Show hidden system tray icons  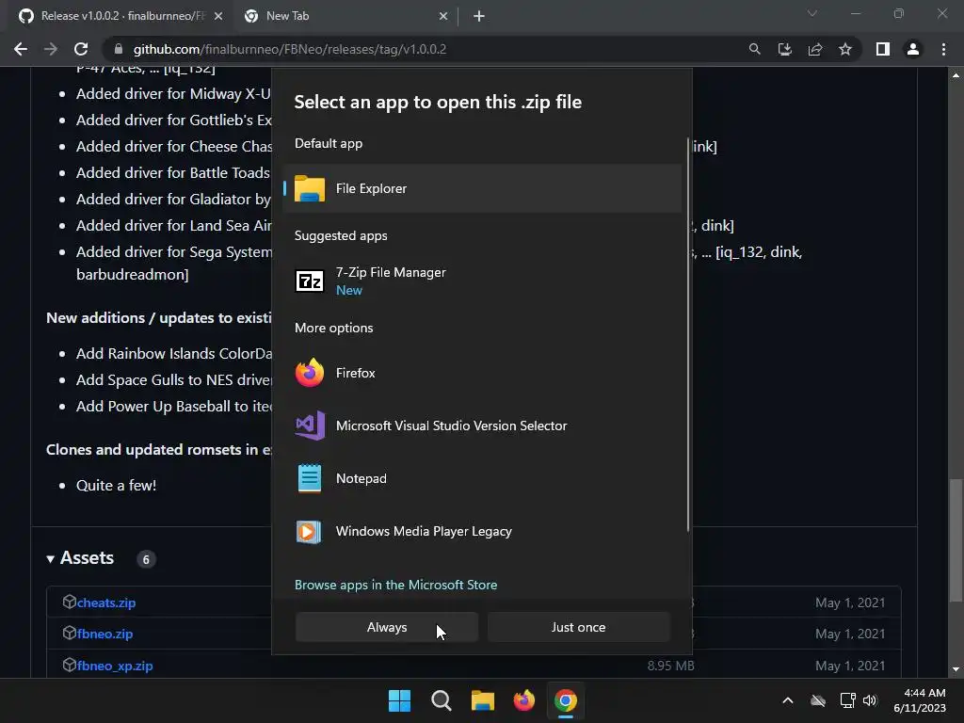click(788, 700)
